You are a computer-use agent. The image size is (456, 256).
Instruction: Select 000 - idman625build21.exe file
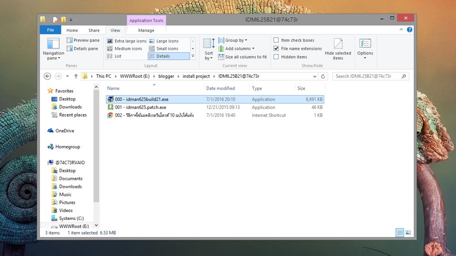215,99
